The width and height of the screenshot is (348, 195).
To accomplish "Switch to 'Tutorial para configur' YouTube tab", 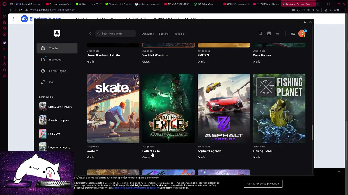I will tap(59, 4).
